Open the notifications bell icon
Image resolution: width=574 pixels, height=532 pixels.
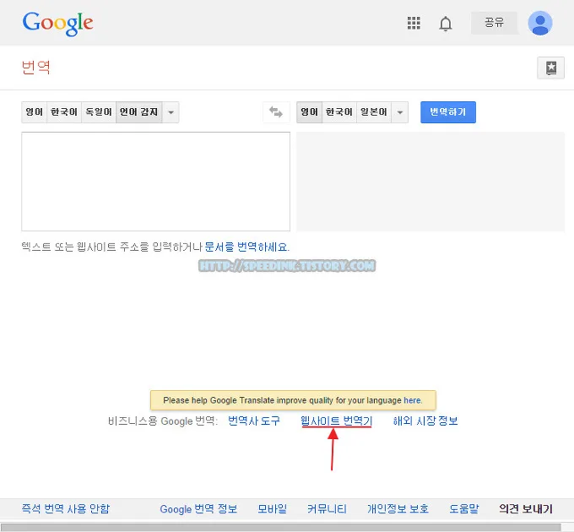(446, 24)
